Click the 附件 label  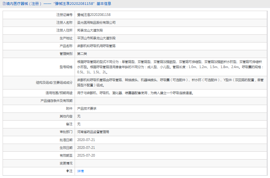(x=69, y=109)
